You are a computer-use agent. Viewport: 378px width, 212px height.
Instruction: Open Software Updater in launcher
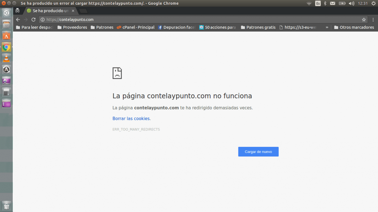[x=6, y=70]
